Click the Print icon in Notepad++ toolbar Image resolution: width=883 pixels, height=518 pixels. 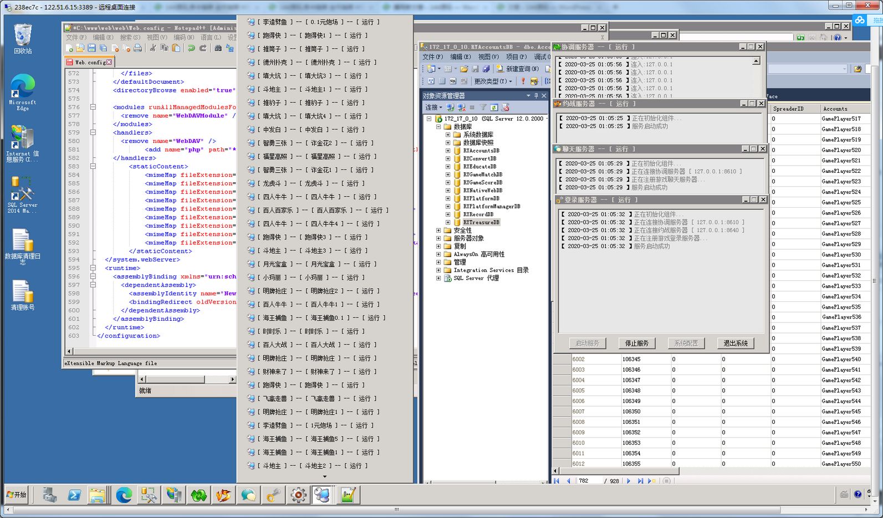click(x=137, y=48)
